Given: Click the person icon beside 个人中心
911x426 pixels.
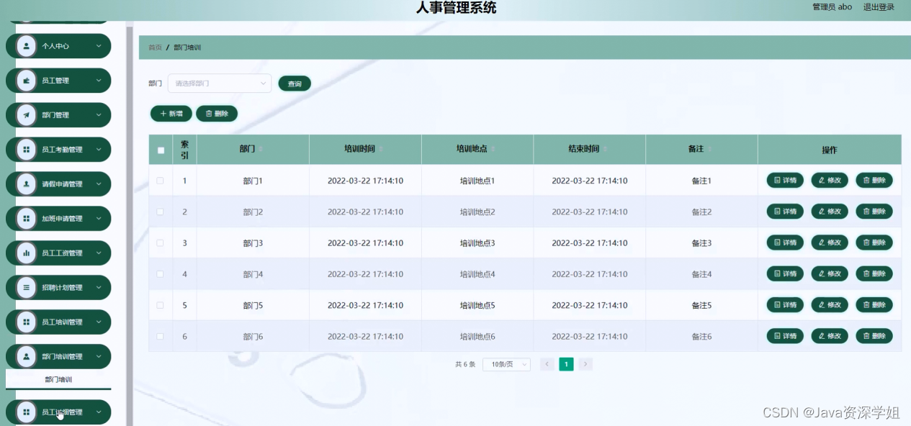Looking at the screenshot, I should (x=27, y=46).
